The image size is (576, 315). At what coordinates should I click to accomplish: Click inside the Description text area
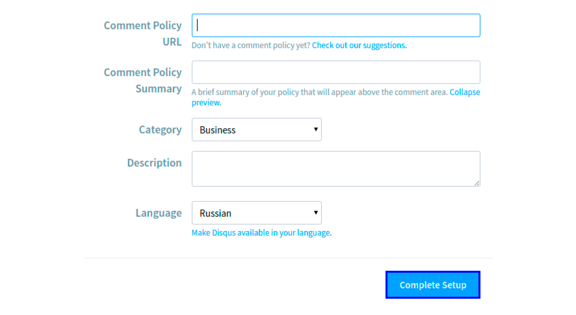pyautogui.click(x=336, y=169)
